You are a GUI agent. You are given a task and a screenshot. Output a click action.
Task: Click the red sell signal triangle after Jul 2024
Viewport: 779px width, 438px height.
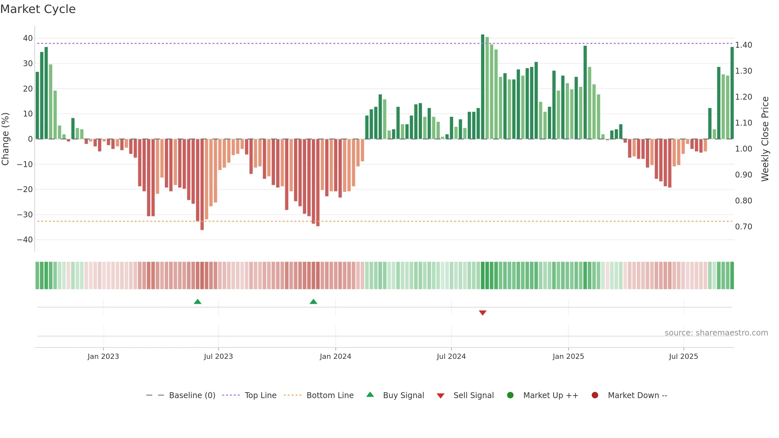point(483,313)
